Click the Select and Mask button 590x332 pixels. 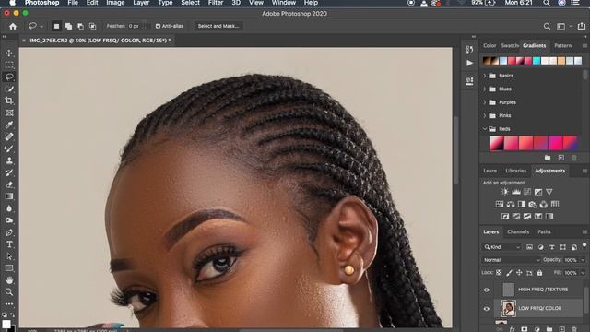coord(218,26)
